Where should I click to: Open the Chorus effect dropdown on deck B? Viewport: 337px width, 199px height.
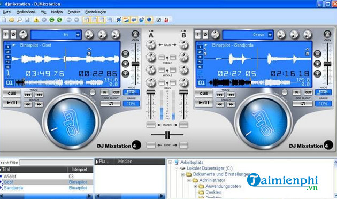pyautogui.click(x=270, y=35)
